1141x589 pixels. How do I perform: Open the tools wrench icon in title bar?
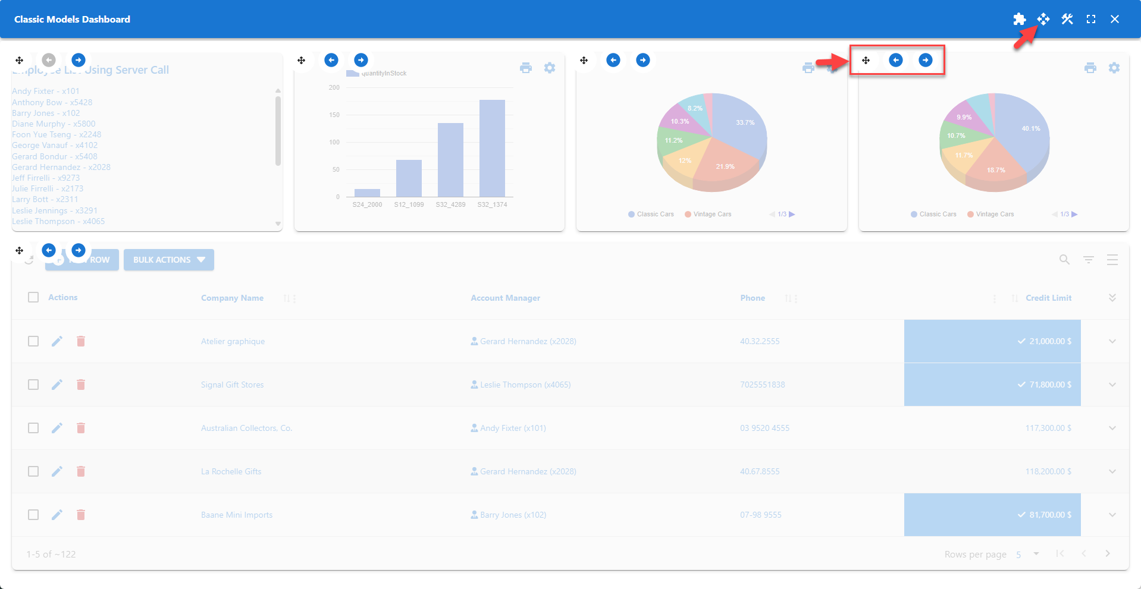coord(1067,18)
